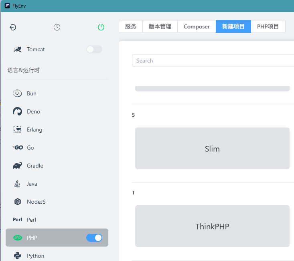Click the T section letter heading

tap(133, 192)
